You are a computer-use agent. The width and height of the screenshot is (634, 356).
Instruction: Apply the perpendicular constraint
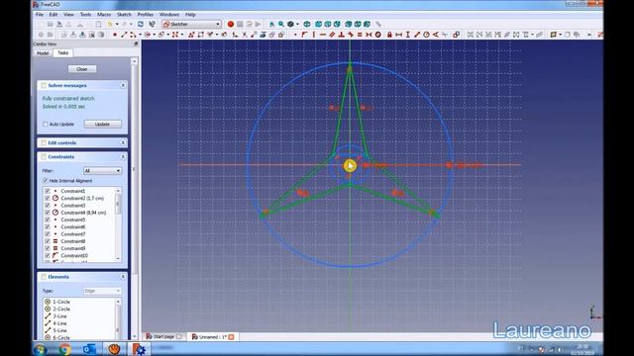click(x=341, y=35)
